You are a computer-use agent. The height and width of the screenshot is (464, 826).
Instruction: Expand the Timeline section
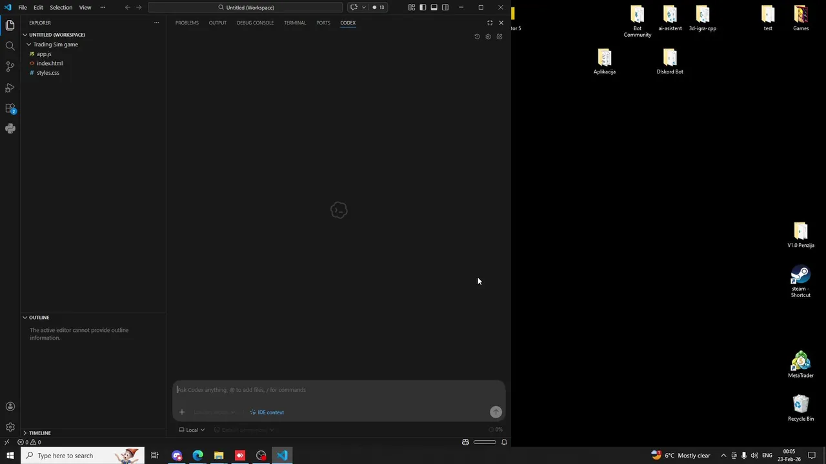[x=94, y=433]
